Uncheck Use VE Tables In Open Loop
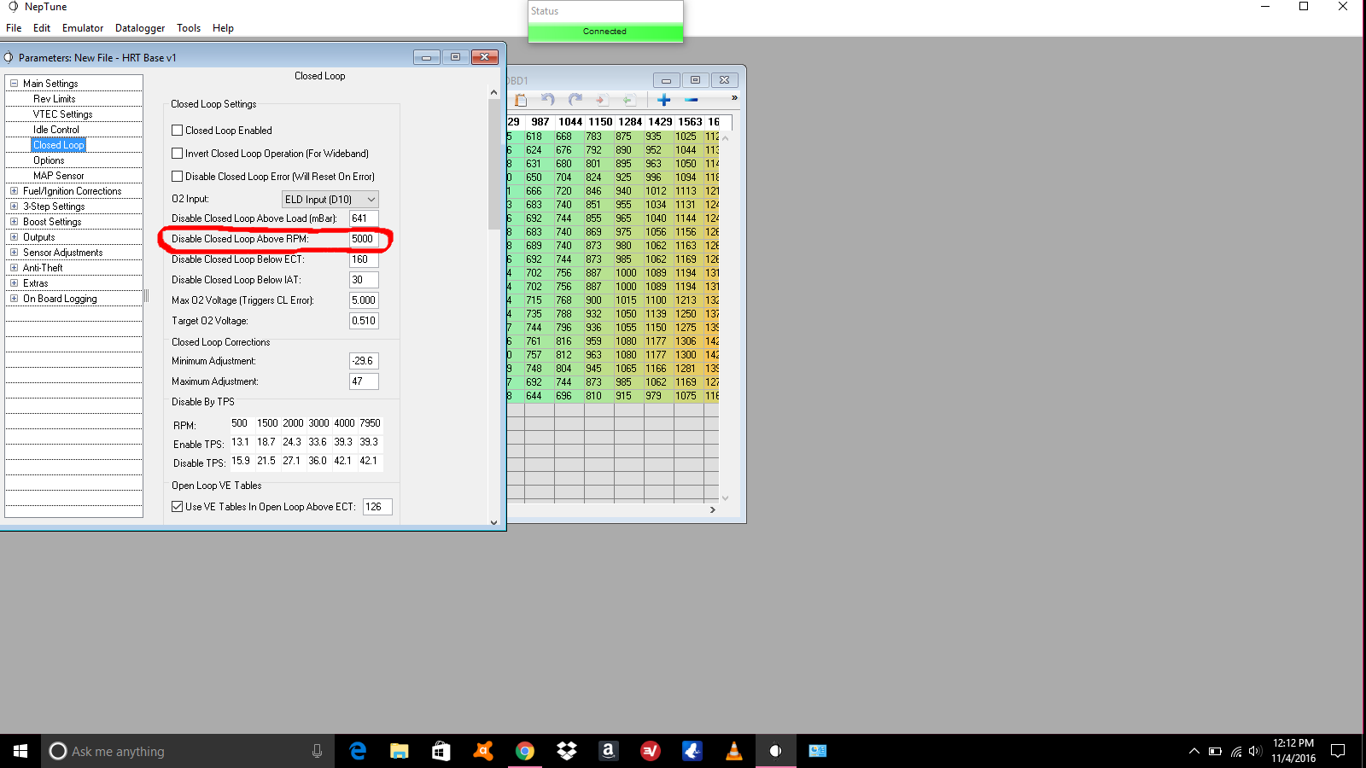The height and width of the screenshot is (768, 1366). click(178, 507)
